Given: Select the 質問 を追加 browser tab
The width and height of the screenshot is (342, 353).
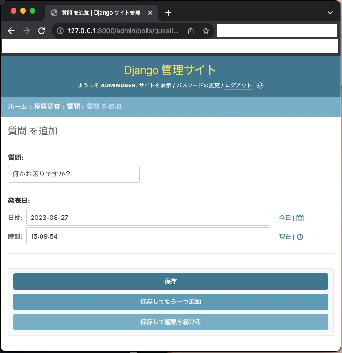Looking at the screenshot, I should pos(101,13).
